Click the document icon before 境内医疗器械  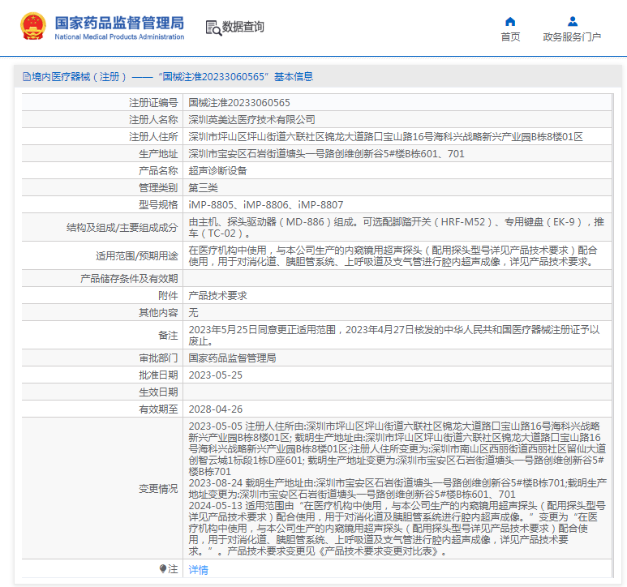coord(27,77)
